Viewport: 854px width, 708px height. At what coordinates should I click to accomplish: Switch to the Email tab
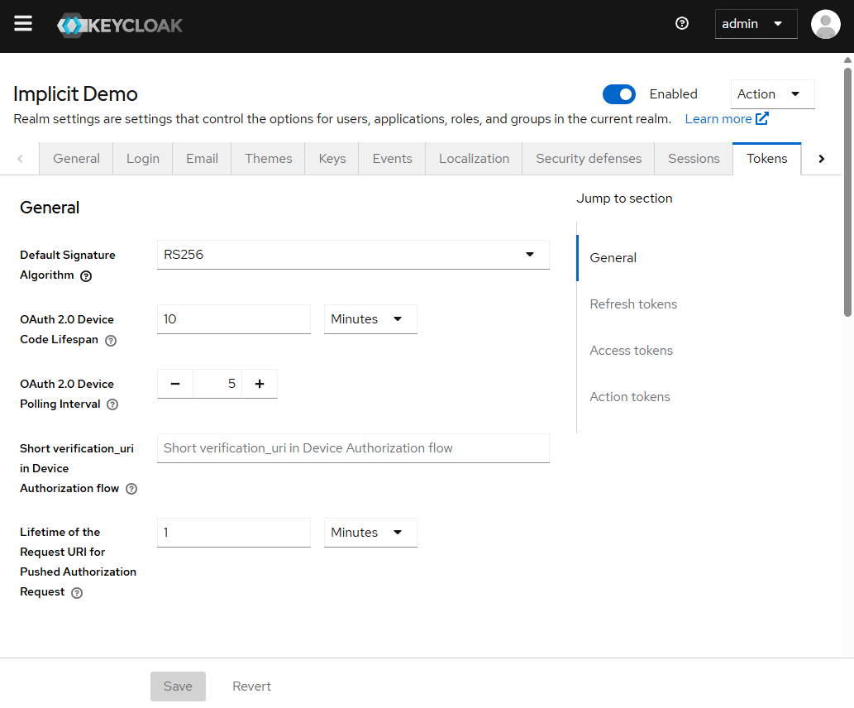(x=202, y=159)
